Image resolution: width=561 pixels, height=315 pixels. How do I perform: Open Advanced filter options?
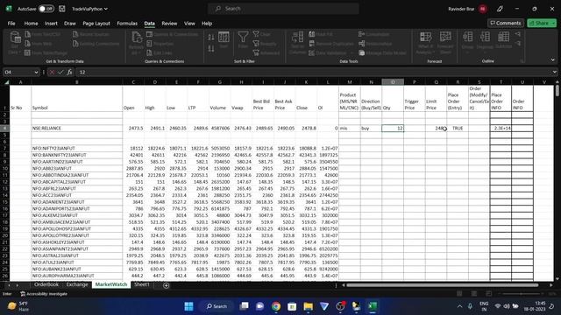[x=266, y=52]
